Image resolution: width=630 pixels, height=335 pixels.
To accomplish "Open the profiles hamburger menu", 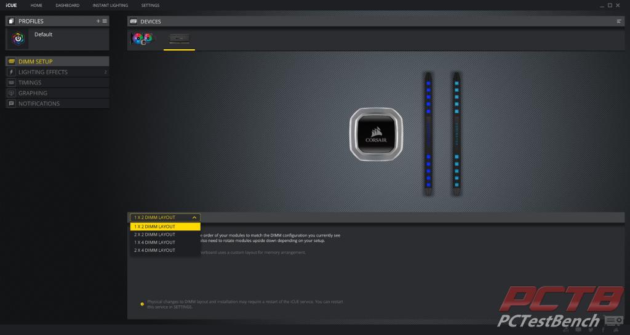I will 105,21.
